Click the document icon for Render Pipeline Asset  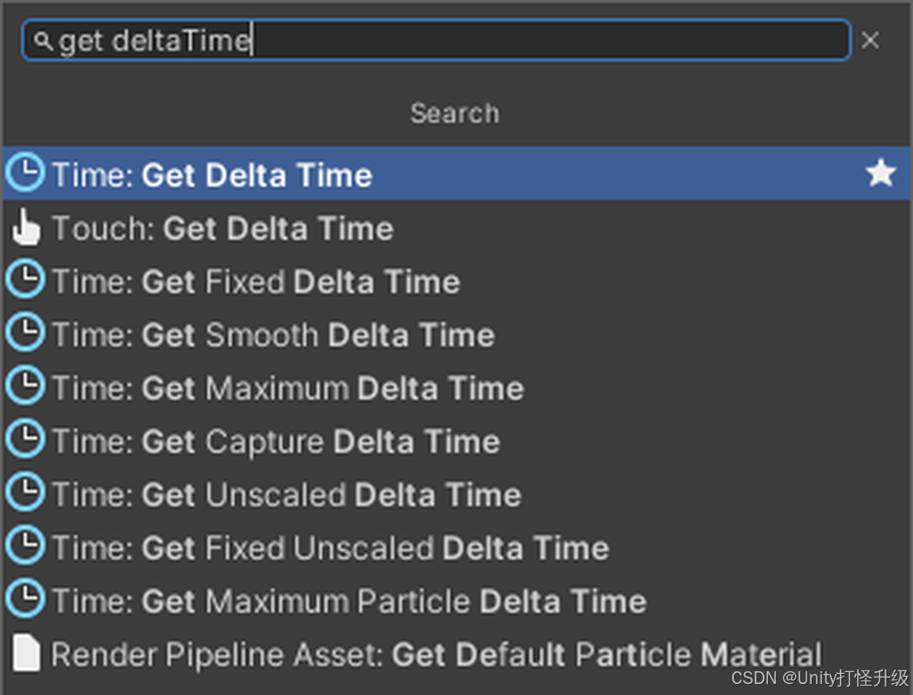pyautogui.click(x=26, y=654)
